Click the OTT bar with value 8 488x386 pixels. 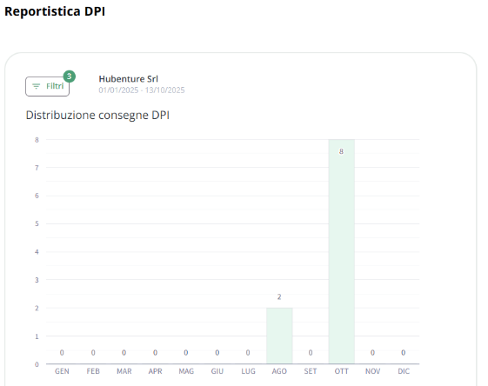(341, 251)
